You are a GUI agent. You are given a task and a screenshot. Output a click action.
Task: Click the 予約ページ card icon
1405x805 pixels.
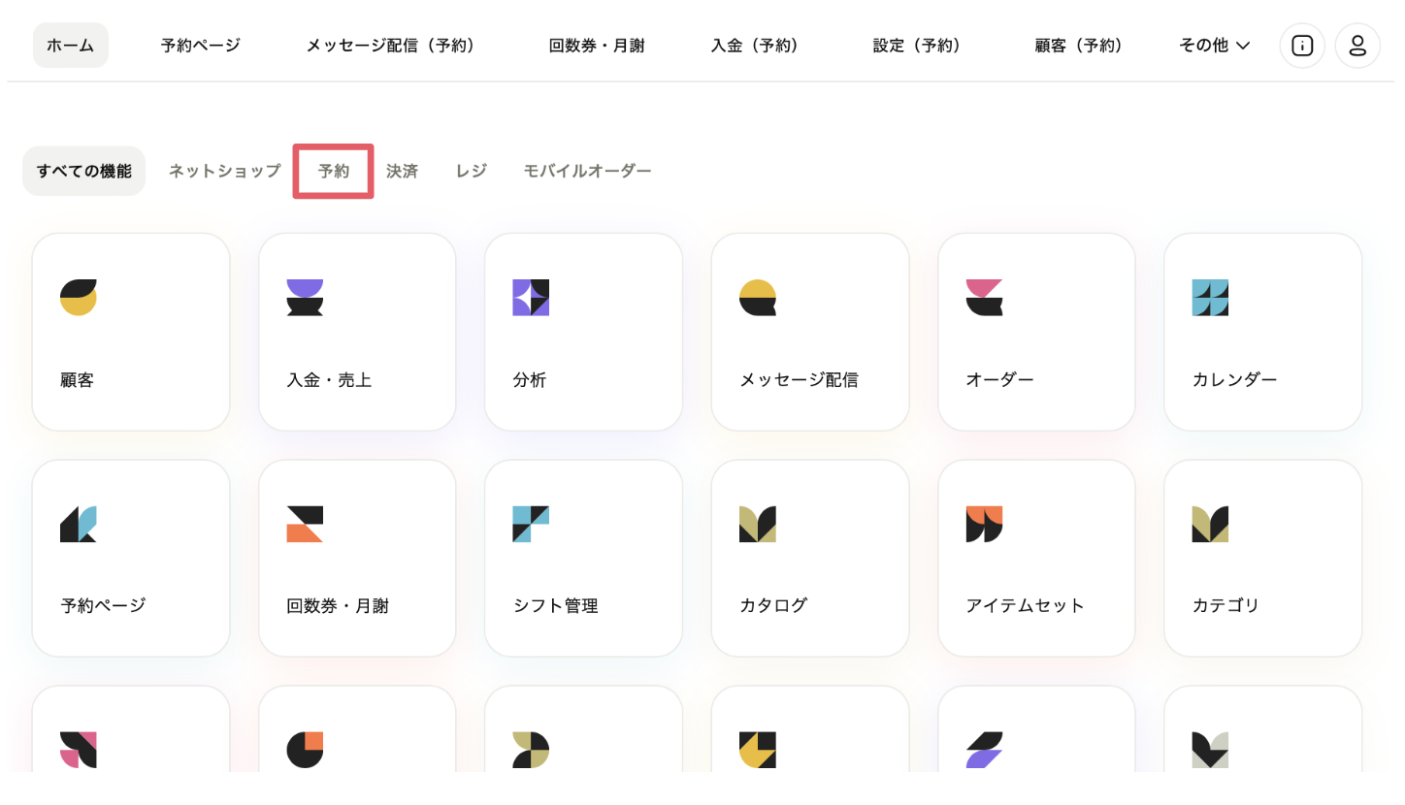click(79, 524)
